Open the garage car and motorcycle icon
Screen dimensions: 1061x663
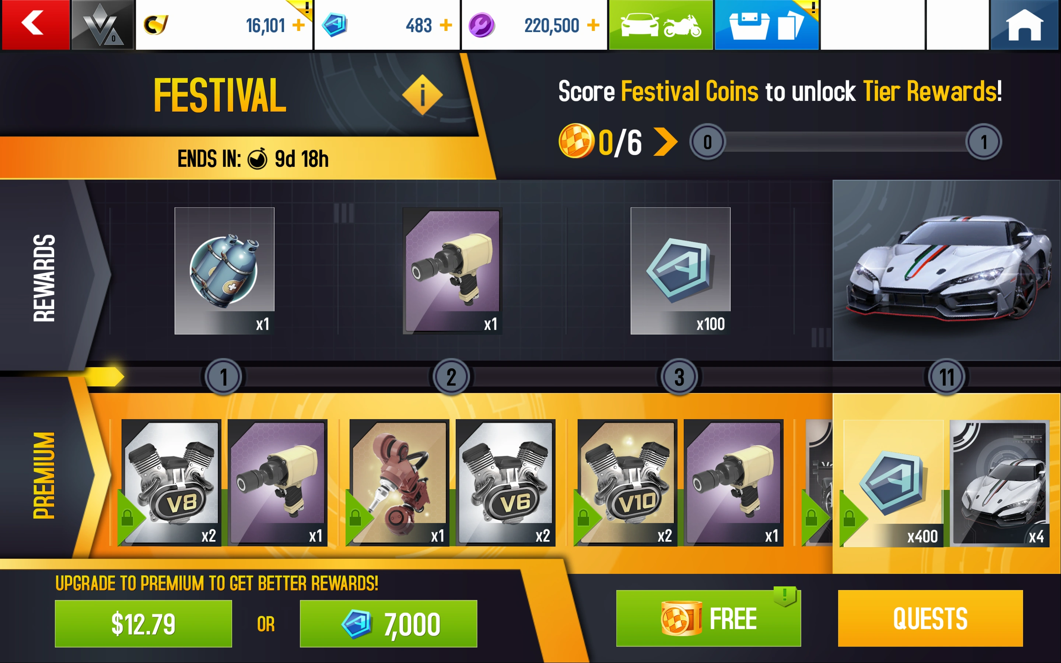click(661, 25)
